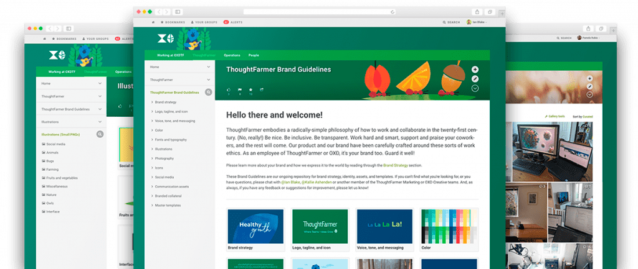The height and width of the screenshot is (269, 638).
Task: Open Color palette card
Action: pyautogui.click(x=449, y=230)
